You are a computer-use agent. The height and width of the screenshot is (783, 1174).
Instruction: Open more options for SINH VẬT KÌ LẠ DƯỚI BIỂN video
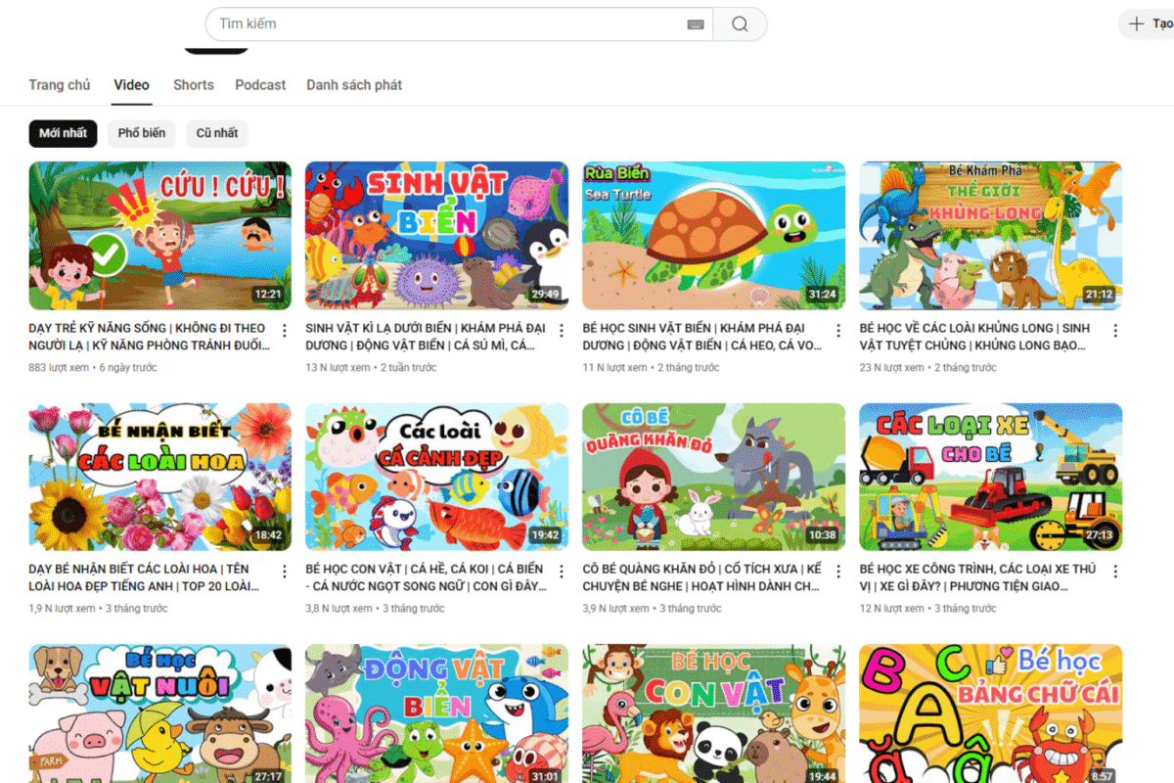point(562,331)
